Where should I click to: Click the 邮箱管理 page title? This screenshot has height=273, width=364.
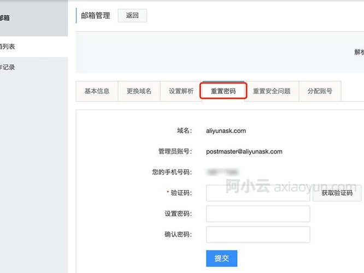(96, 15)
